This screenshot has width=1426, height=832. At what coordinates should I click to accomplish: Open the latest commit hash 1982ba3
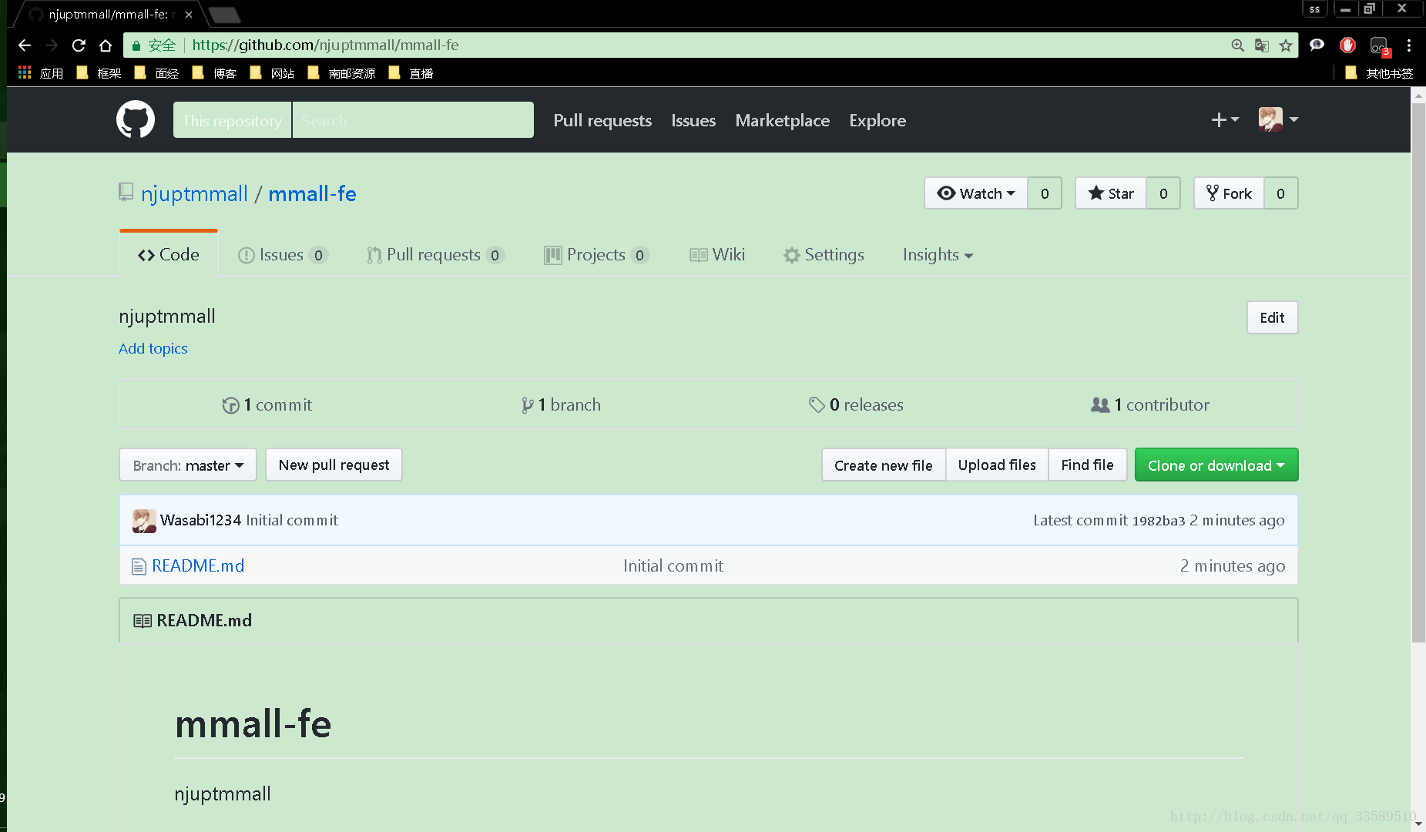pos(1159,521)
